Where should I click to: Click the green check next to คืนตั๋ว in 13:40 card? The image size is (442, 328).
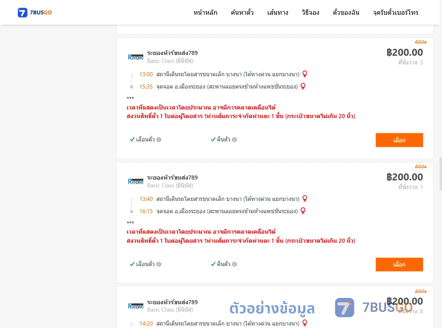[x=213, y=264]
